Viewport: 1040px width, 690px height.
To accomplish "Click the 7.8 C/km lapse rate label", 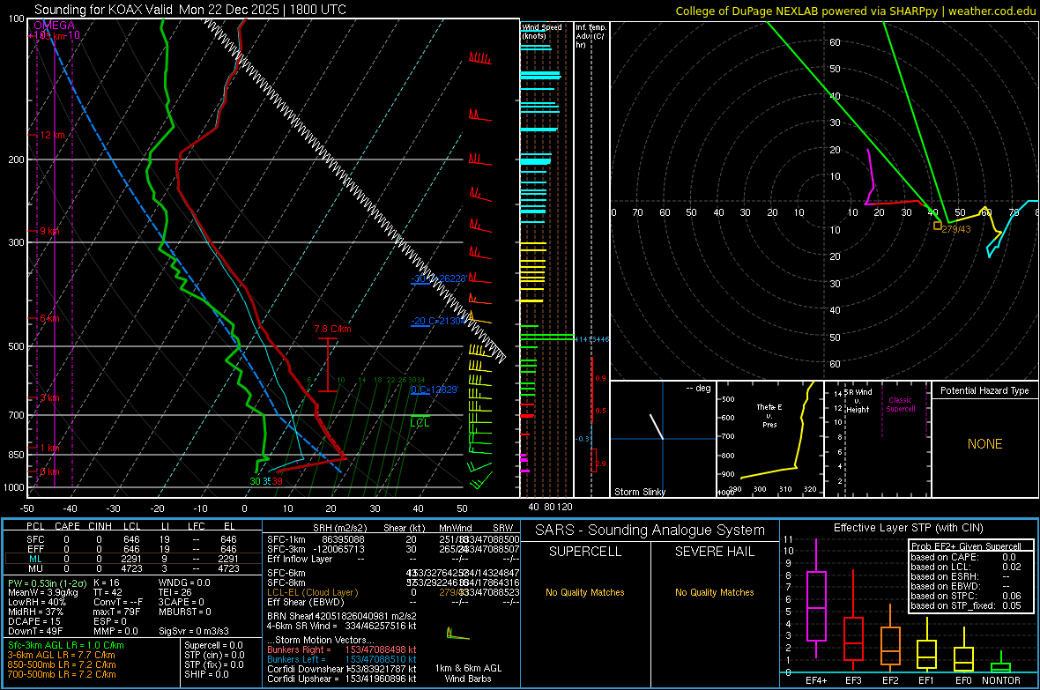I will point(333,329).
